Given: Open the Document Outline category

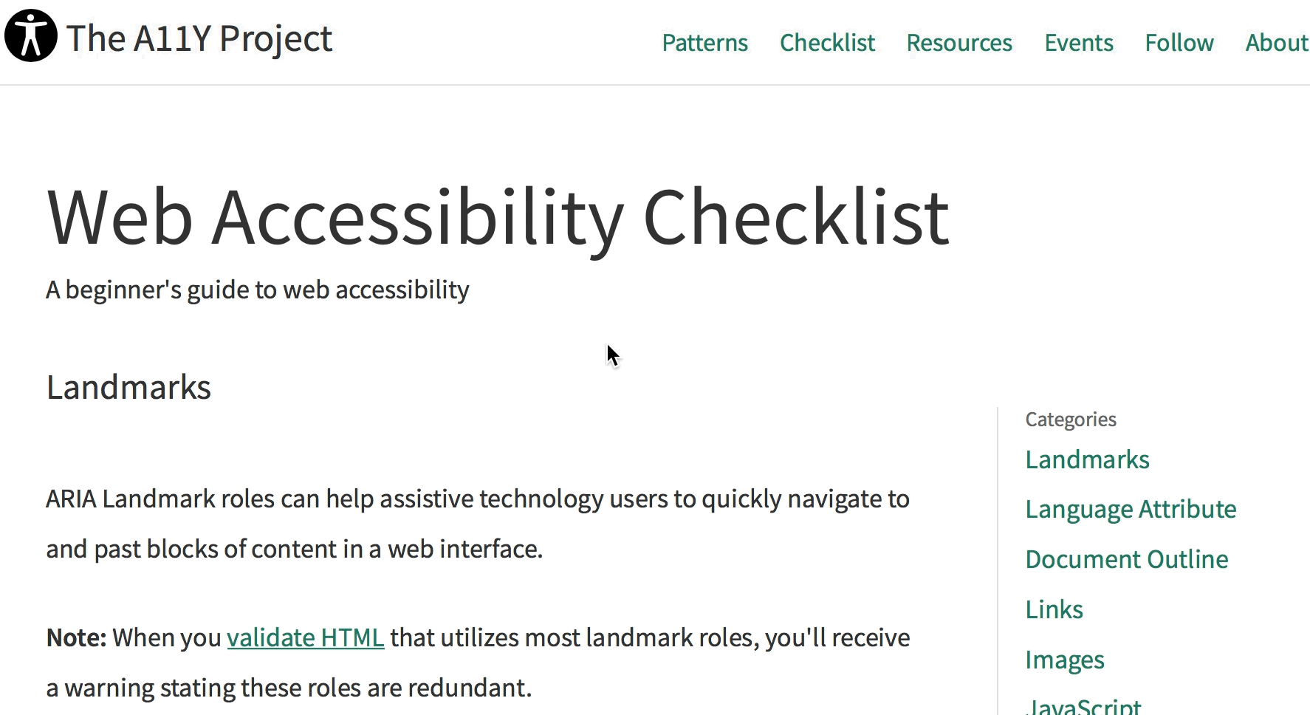Looking at the screenshot, I should click(1126, 559).
